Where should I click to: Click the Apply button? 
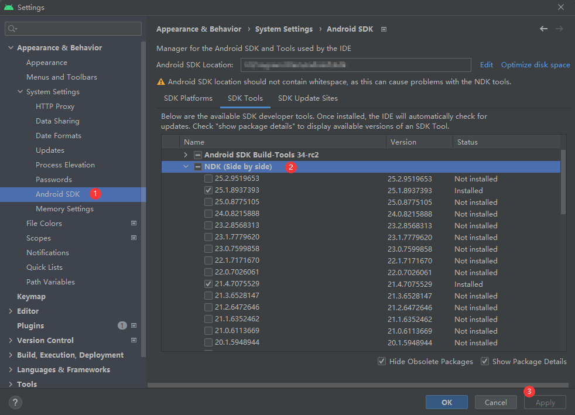click(545, 402)
